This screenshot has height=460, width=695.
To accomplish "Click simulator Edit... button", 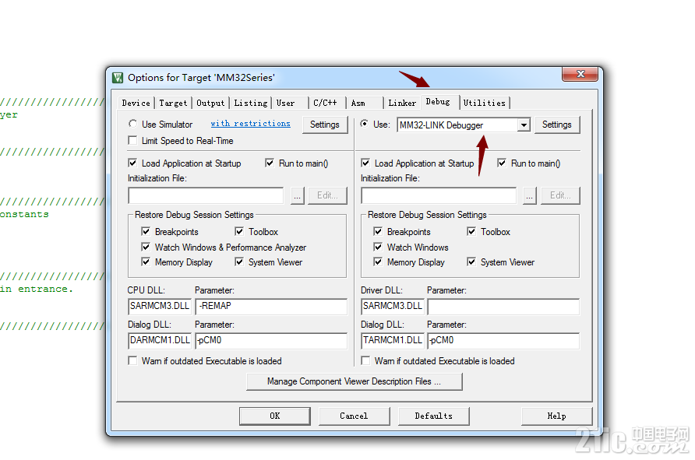I will point(327,195).
